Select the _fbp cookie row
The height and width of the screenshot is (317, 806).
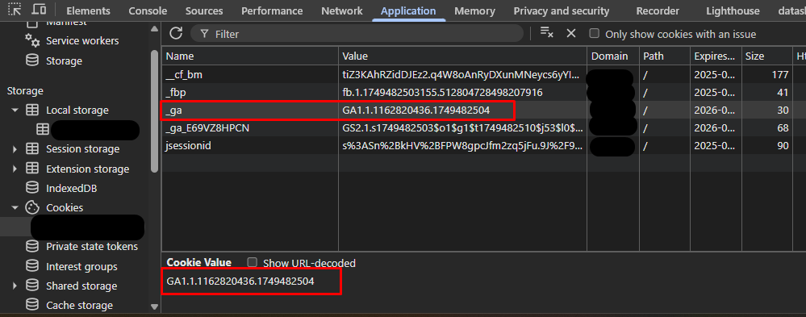(x=484, y=93)
